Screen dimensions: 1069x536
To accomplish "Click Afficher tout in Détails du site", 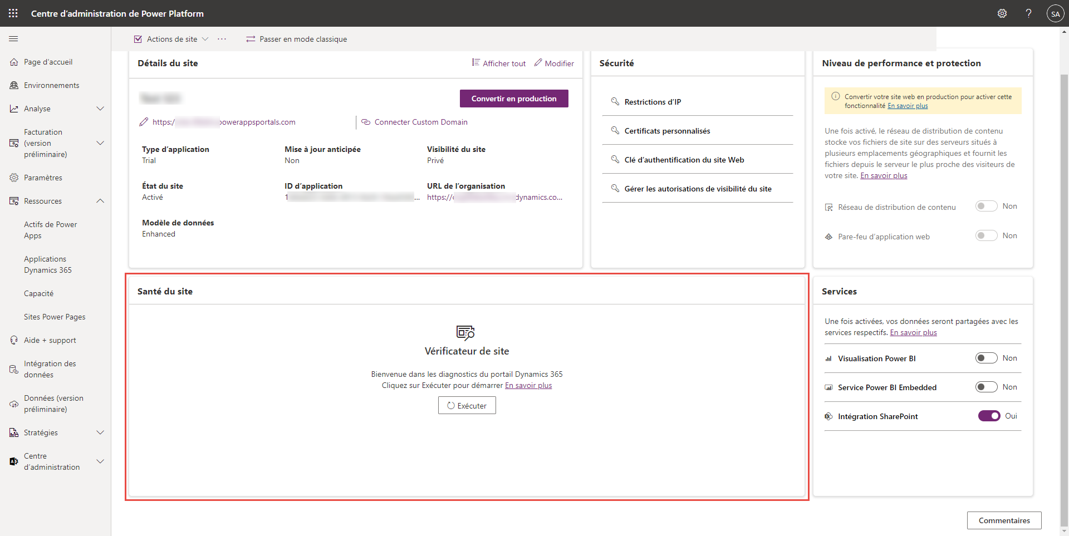I will [499, 63].
